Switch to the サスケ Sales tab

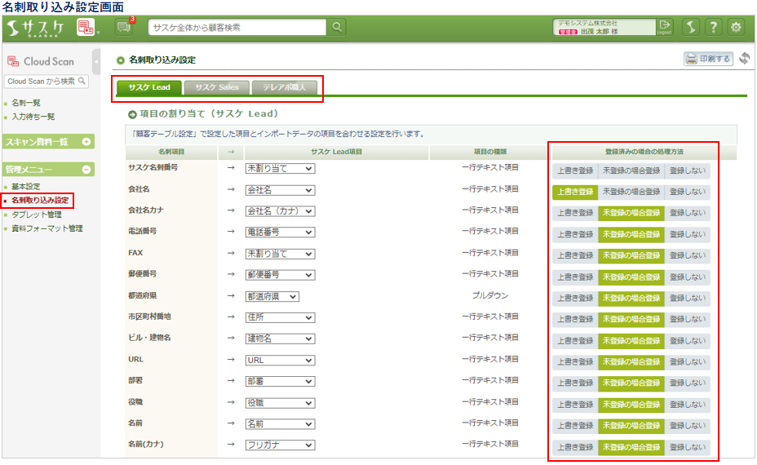[217, 87]
